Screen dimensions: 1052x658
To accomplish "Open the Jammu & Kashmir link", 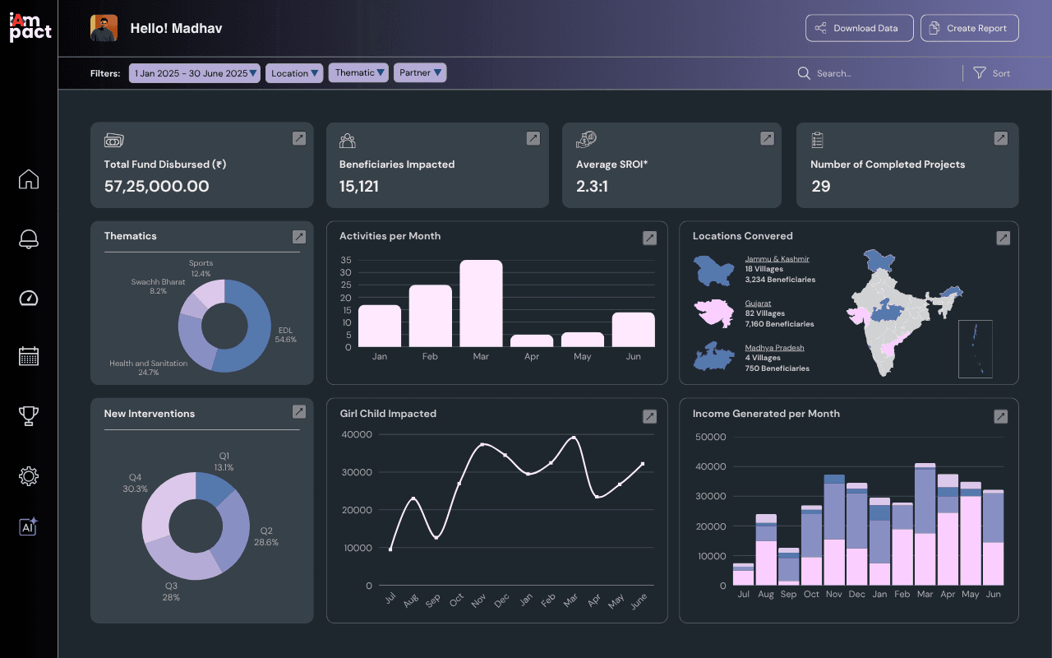I will tap(777, 258).
